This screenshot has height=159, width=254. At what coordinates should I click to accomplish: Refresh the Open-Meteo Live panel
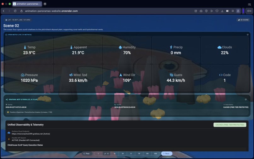pyautogui.click(x=247, y=35)
